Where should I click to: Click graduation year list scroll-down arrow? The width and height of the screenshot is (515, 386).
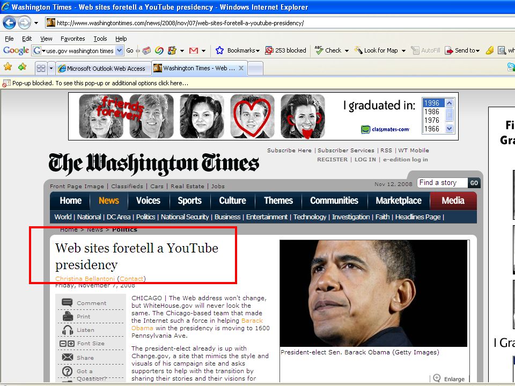[x=450, y=128]
